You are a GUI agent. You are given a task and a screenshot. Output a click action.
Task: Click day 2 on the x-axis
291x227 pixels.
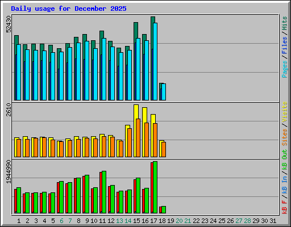click(x=27, y=221)
